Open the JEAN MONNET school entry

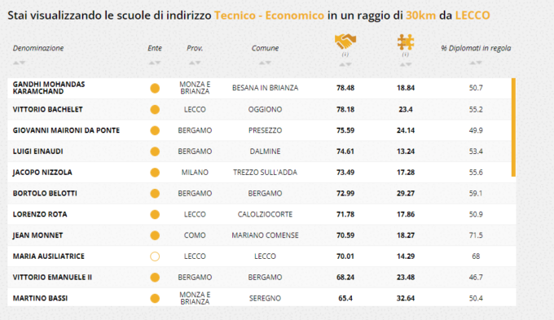(x=37, y=235)
